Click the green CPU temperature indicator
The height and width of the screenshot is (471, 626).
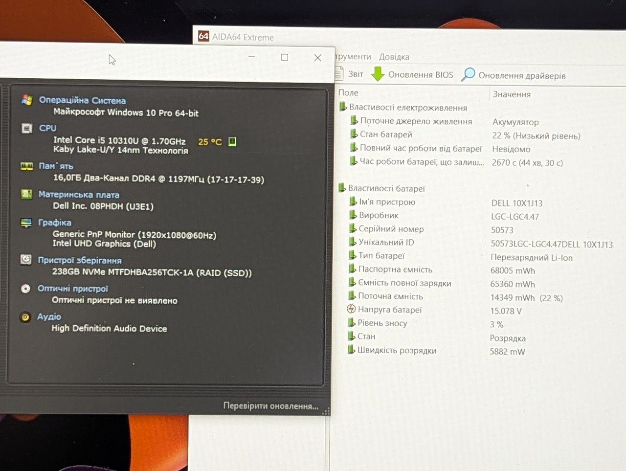232,141
